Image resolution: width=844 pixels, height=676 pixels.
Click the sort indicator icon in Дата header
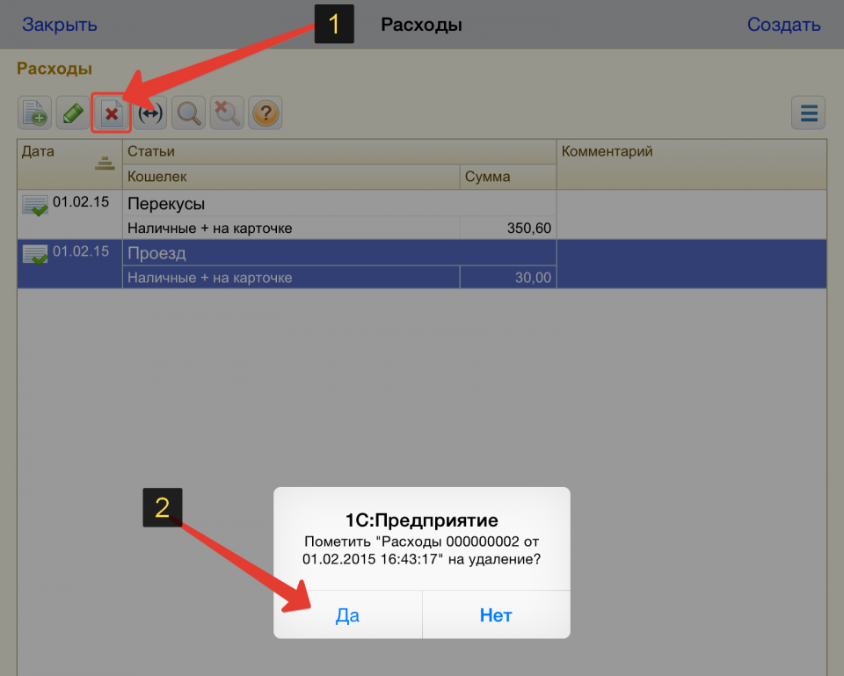click(105, 164)
